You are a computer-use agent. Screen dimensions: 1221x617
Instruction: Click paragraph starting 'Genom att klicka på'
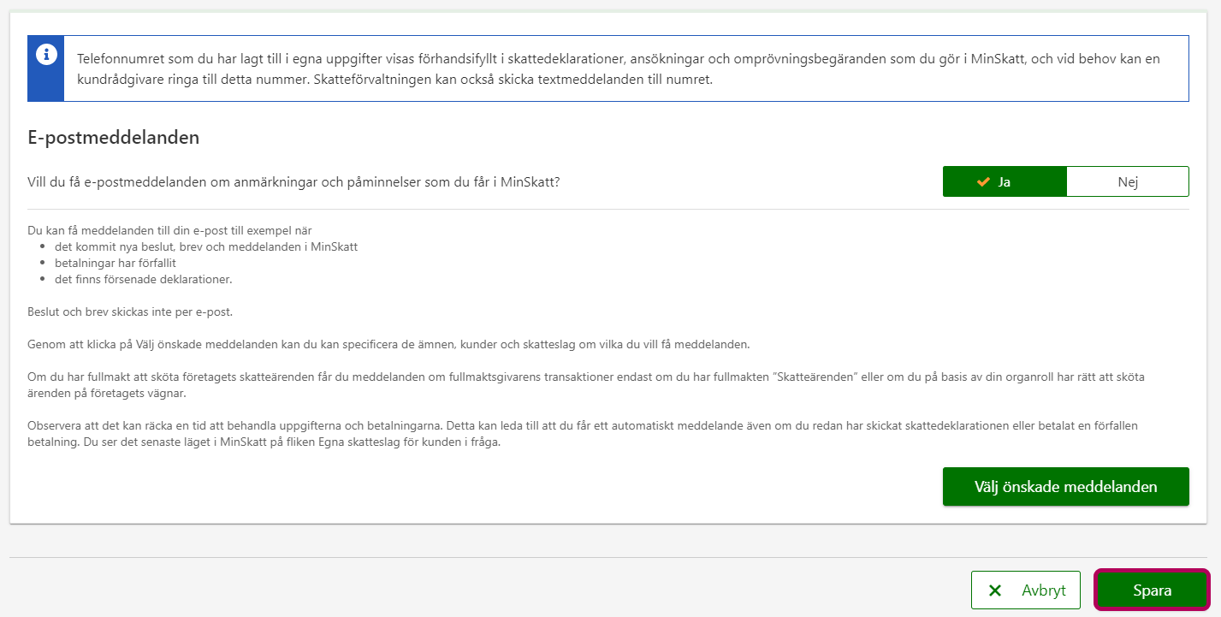coord(388,344)
